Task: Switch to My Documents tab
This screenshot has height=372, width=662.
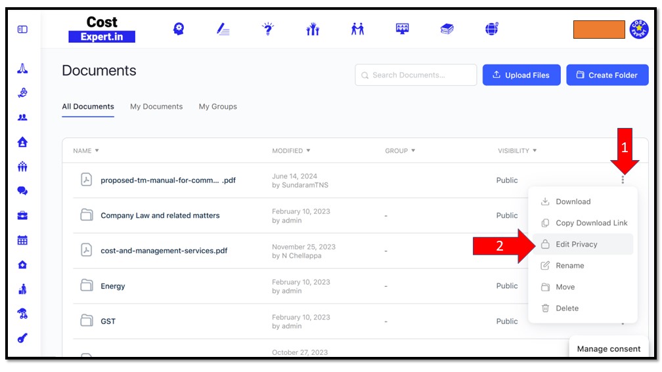Action: click(156, 106)
